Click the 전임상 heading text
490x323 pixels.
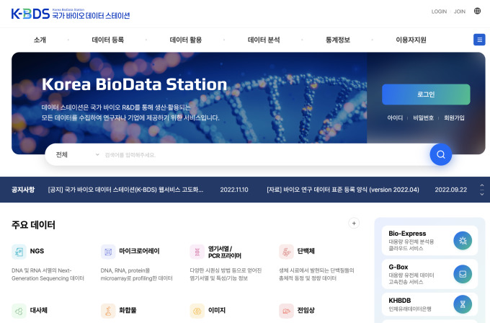tap(306, 310)
